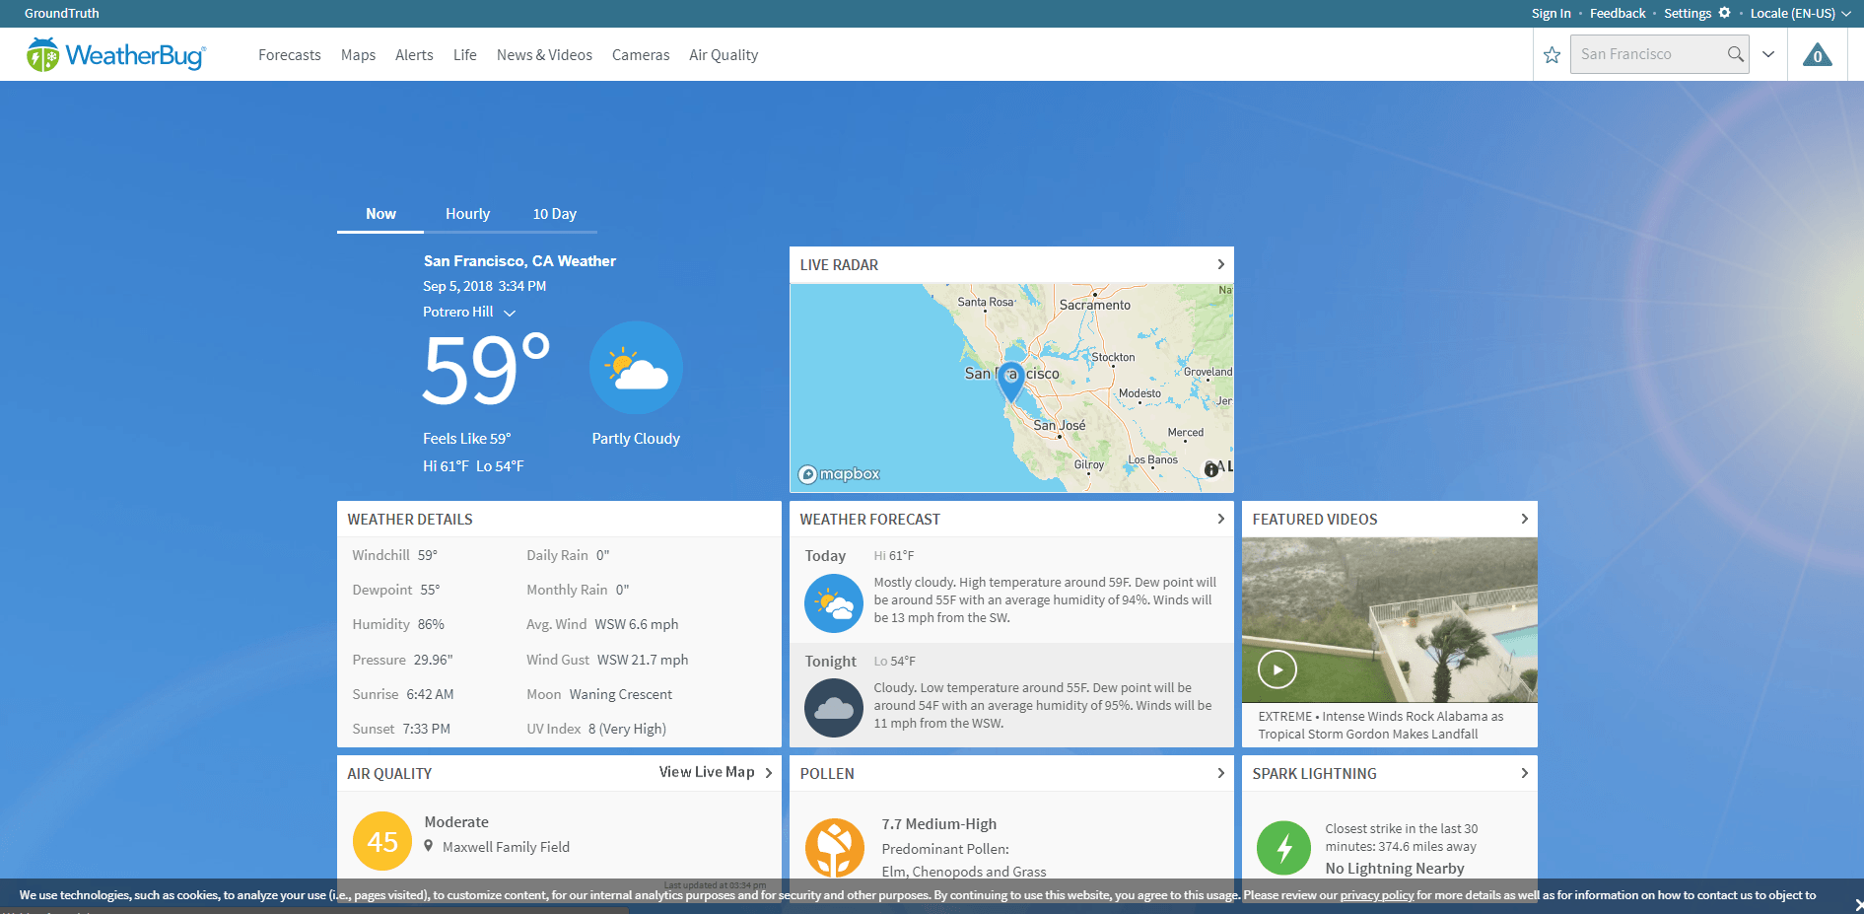Click the Partly Cloudy weather icon
This screenshot has height=914, width=1864.
coord(636,368)
